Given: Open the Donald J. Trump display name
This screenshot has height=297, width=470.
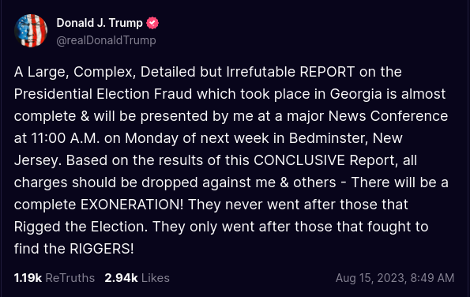Looking at the screenshot, I should pos(100,23).
